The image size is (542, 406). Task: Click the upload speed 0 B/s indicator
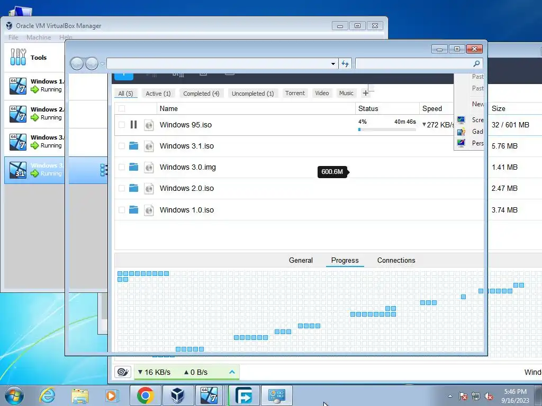click(196, 372)
